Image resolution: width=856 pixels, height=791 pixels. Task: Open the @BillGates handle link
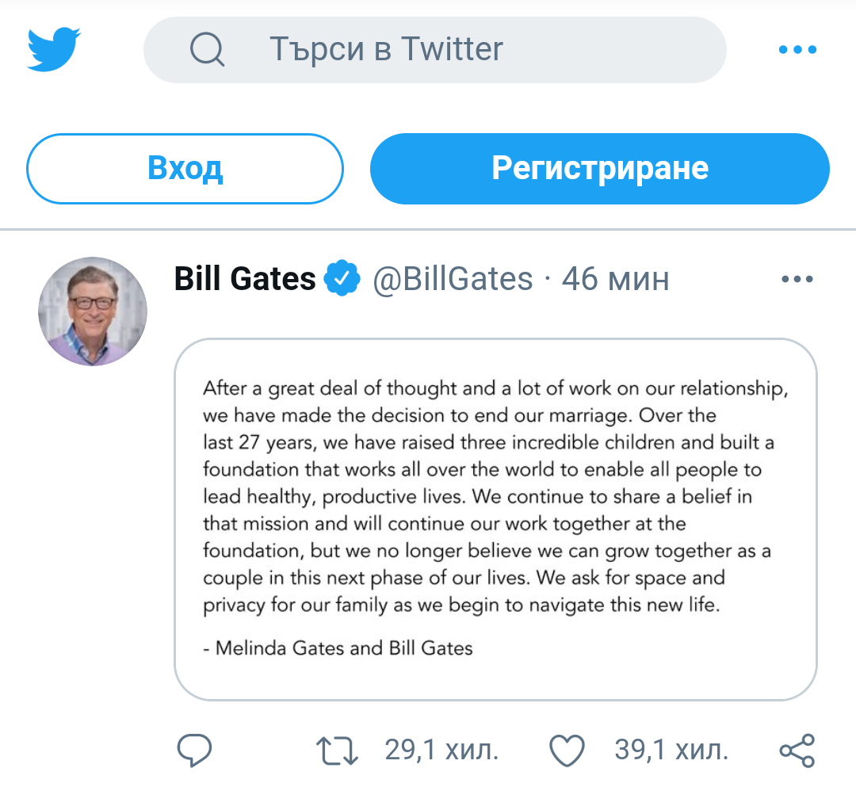453,279
